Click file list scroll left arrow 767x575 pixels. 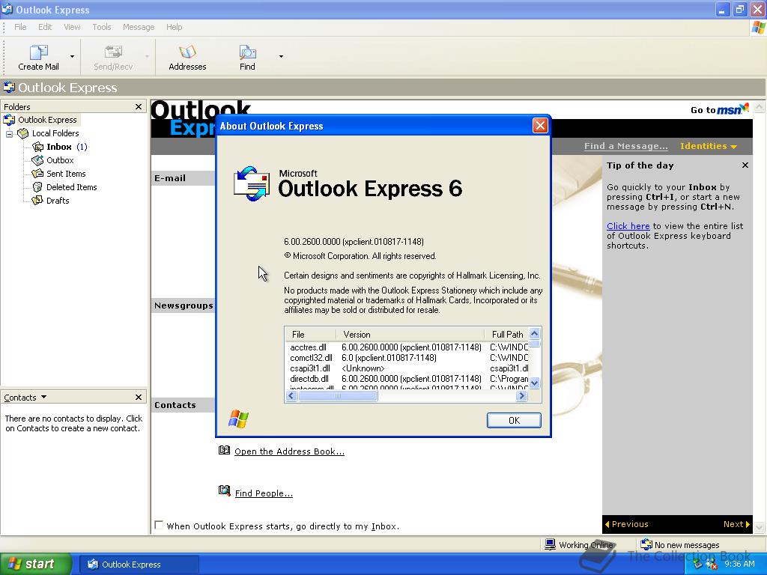[291, 395]
